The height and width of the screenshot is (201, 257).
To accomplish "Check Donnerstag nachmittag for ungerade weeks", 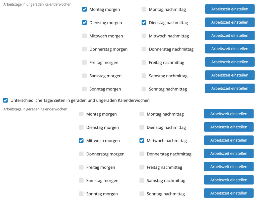I will [x=144, y=49].
